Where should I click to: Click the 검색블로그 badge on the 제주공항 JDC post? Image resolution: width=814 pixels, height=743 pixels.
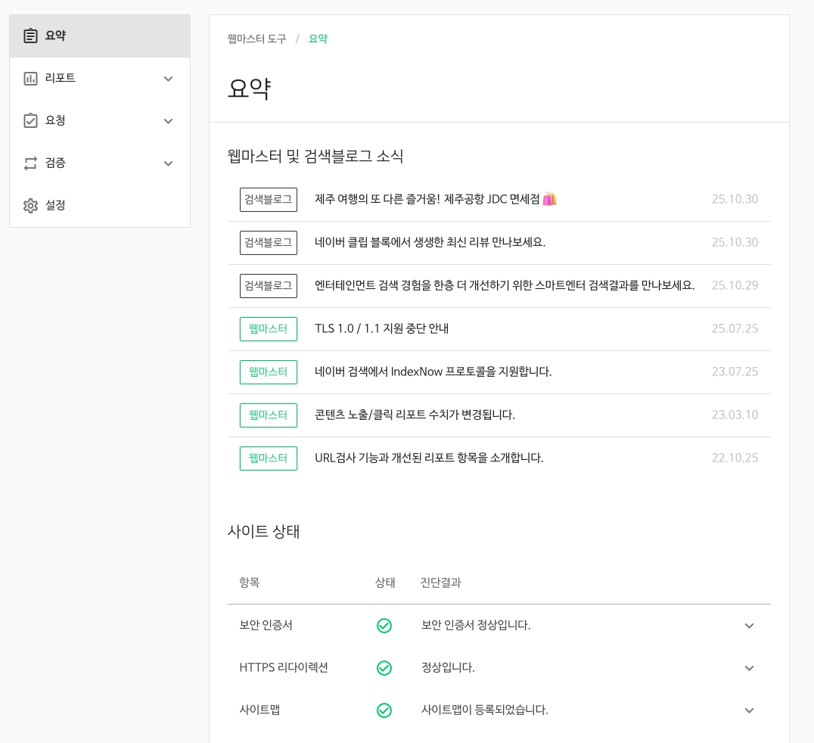(268, 199)
